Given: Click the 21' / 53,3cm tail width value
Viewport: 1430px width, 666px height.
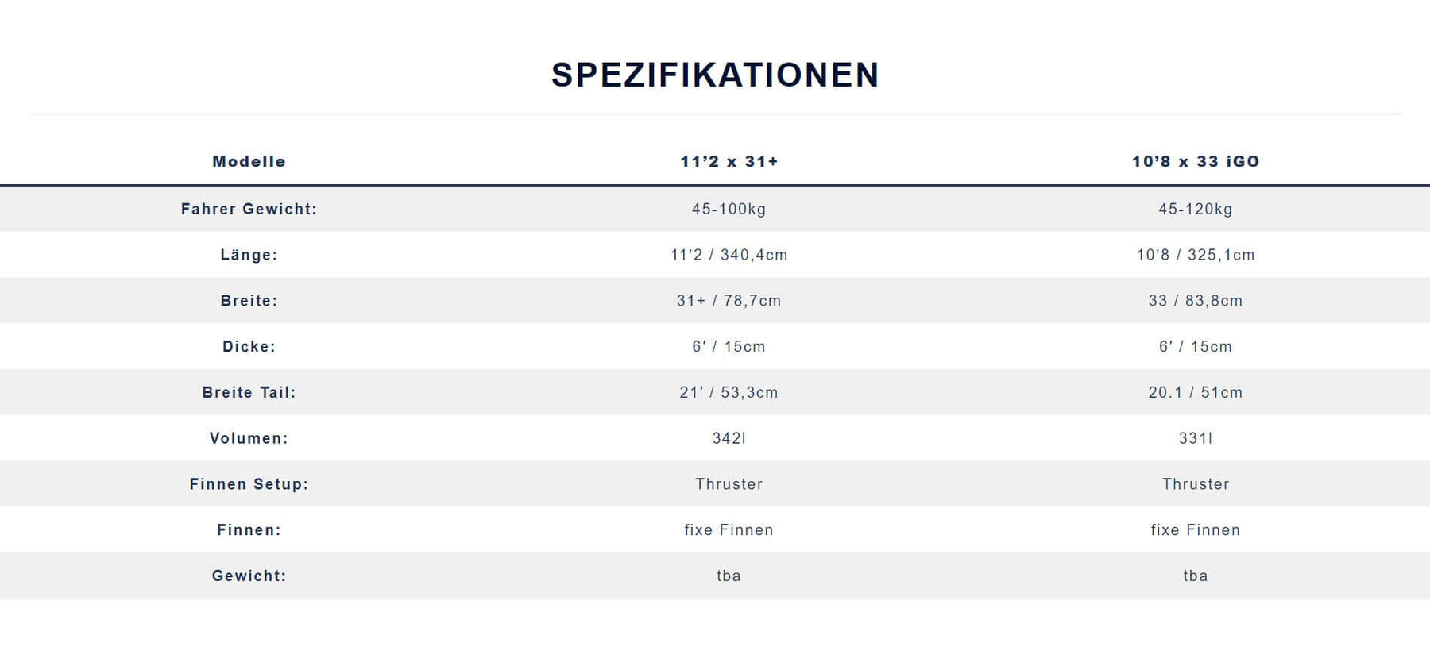Looking at the screenshot, I should point(729,392).
